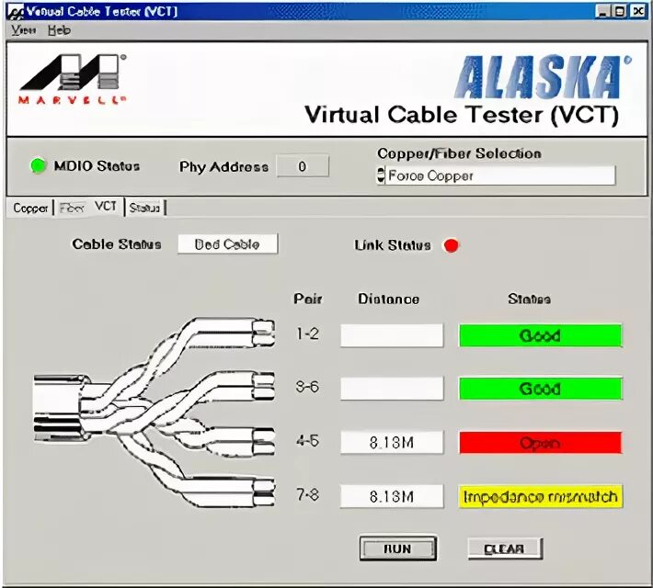Click the pair 4-5 distance value
The image size is (653, 588).
[x=392, y=442]
